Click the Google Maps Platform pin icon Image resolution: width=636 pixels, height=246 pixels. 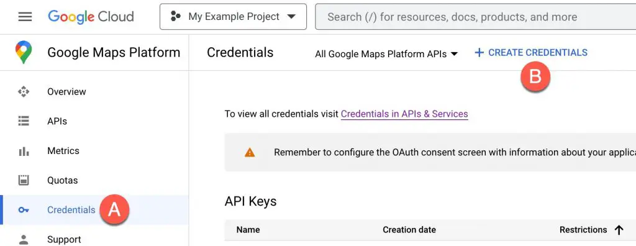coord(24,52)
